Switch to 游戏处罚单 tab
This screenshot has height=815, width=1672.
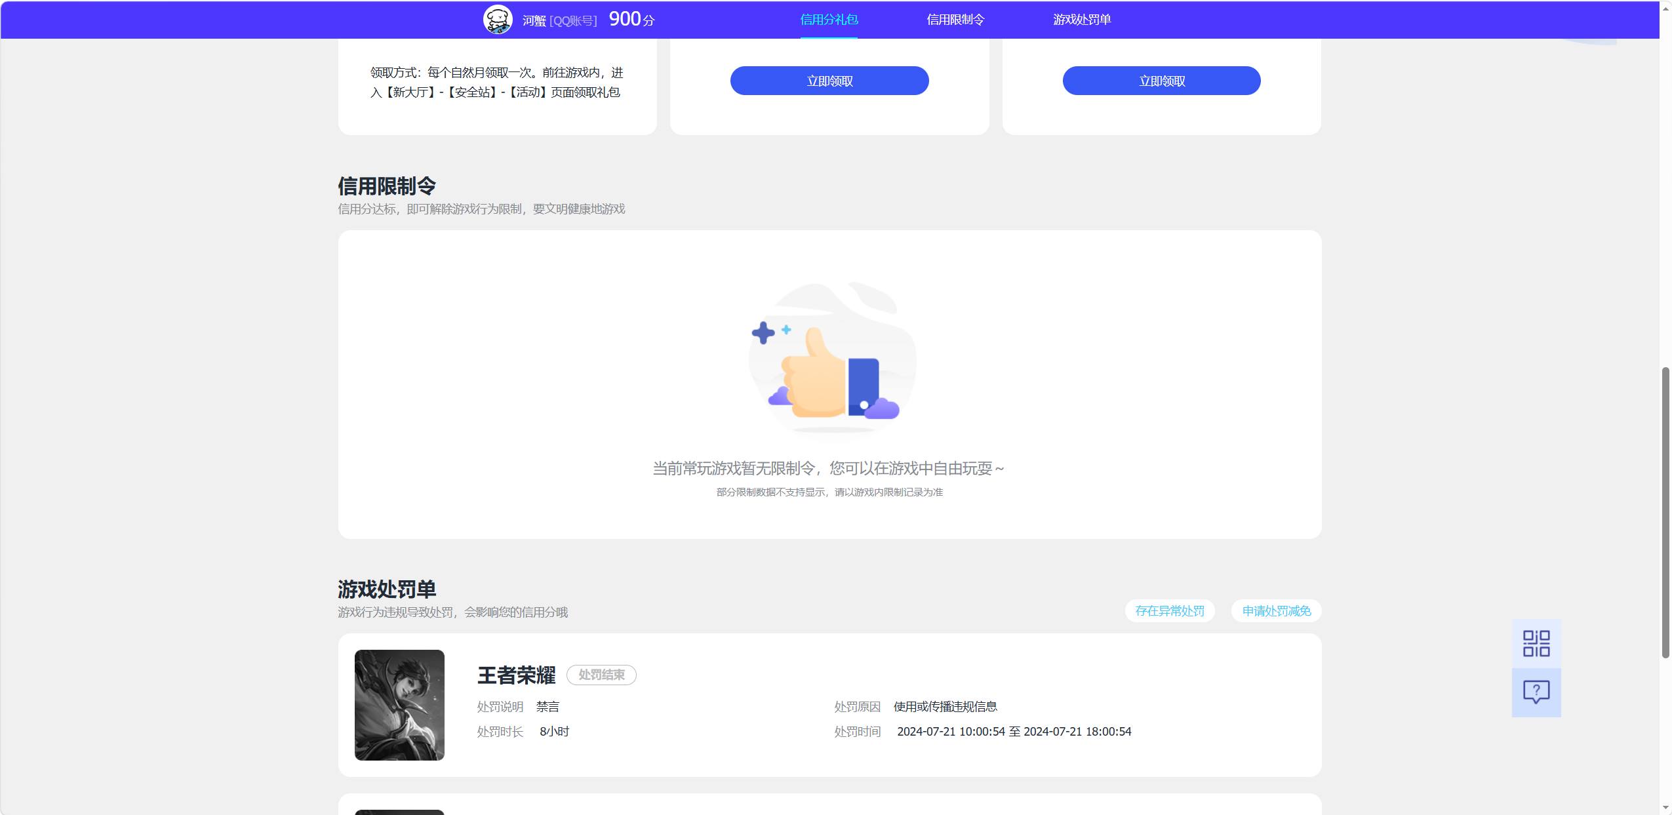point(1082,20)
